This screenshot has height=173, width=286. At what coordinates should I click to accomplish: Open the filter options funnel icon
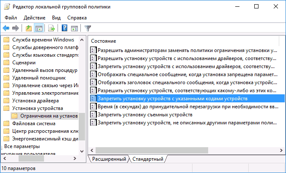click(88, 28)
